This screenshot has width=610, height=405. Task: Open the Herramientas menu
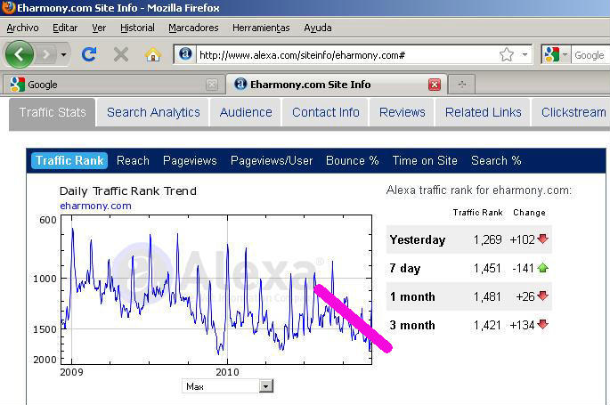click(x=261, y=28)
